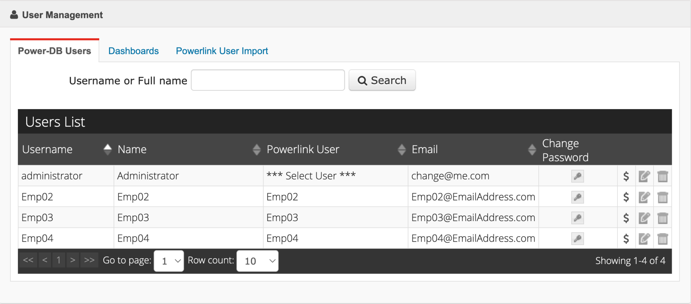The width and height of the screenshot is (691, 304).
Task: Go to the last page with >> button
Action: tap(89, 260)
